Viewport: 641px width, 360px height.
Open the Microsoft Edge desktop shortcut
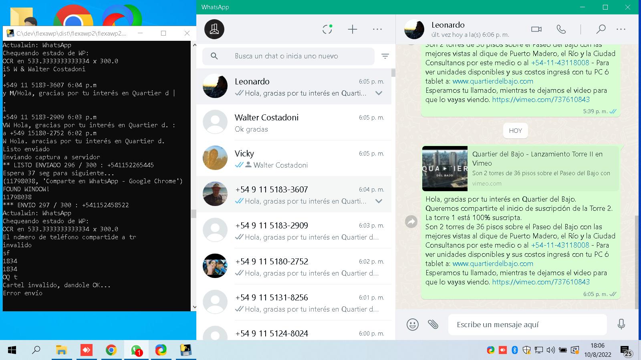click(122, 15)
